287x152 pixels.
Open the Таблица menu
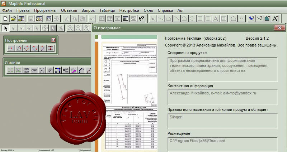point(107,10)
